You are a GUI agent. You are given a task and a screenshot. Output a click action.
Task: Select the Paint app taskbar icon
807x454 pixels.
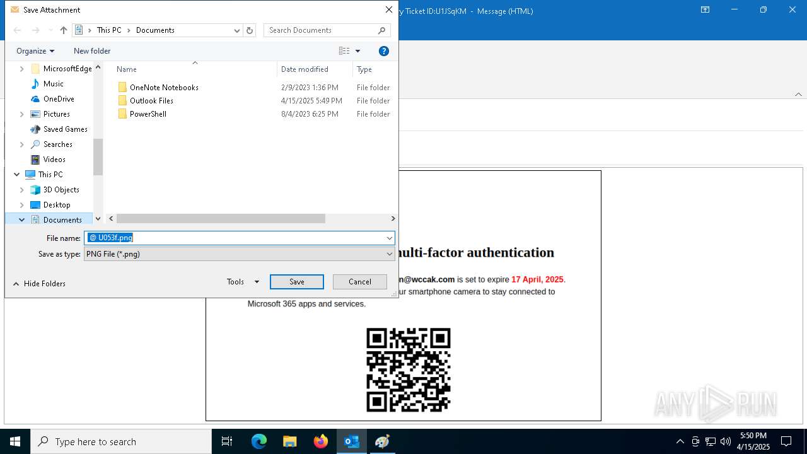click(x=382, y=441)
